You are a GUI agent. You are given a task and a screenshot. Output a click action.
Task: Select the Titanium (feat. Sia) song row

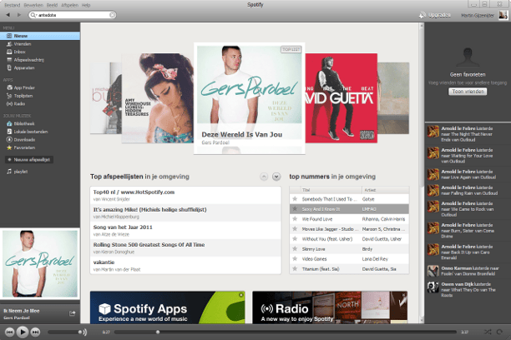tap(349, 268)
